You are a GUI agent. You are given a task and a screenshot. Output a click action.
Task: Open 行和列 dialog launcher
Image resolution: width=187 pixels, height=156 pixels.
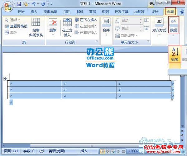coord(97,41)
